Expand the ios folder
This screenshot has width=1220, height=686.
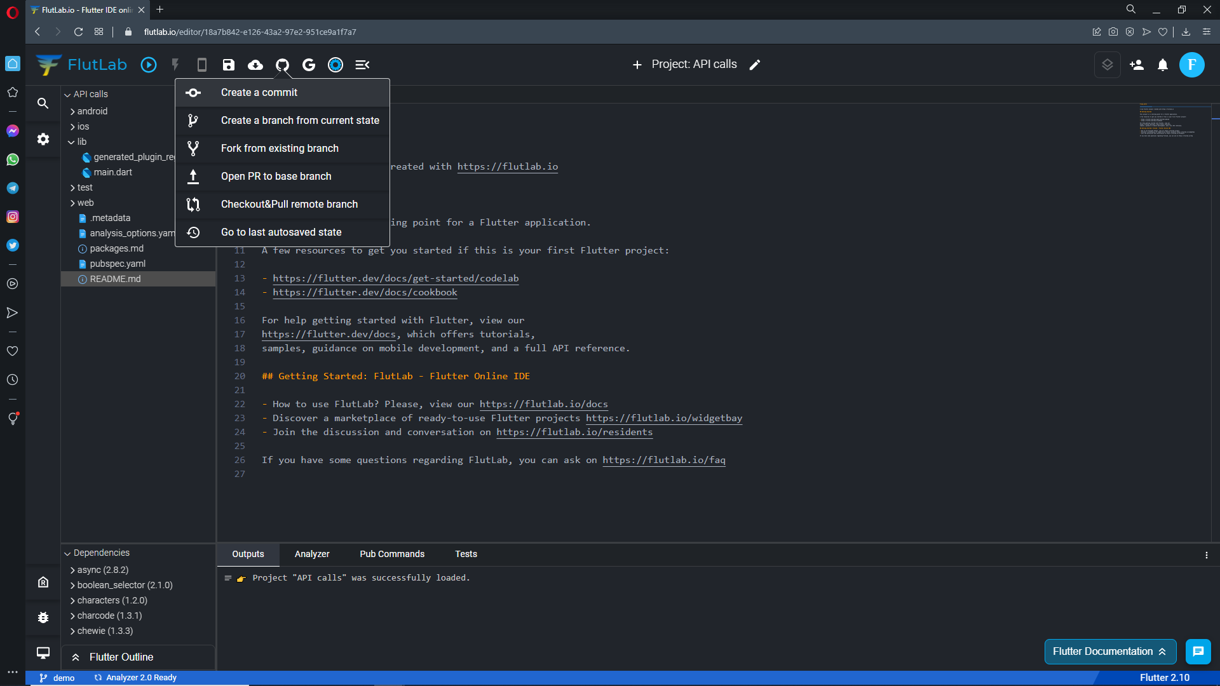click(x=72, y=127)
